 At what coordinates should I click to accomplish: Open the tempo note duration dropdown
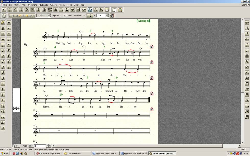(90, 16)
